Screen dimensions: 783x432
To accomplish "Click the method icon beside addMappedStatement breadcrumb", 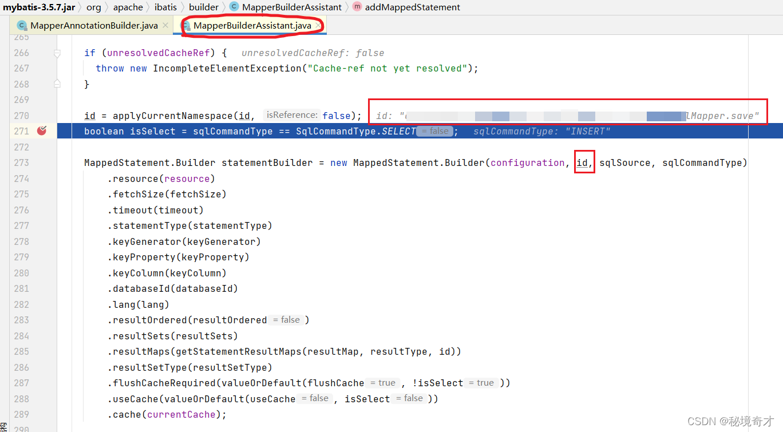I will 357,7.
